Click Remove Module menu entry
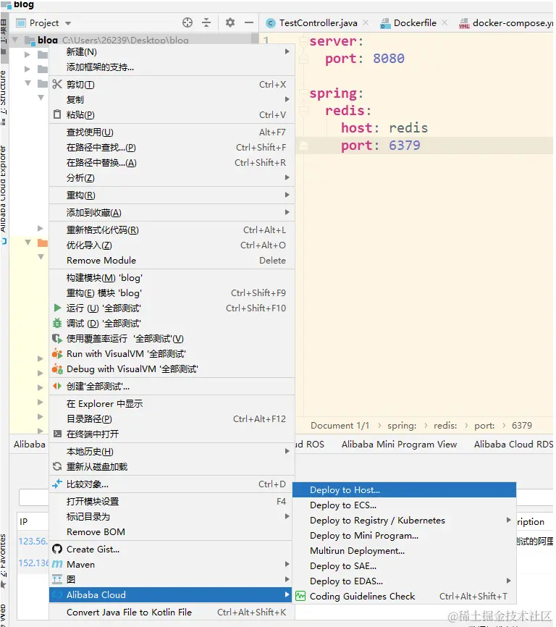556x627 pixels. (172, 261)
